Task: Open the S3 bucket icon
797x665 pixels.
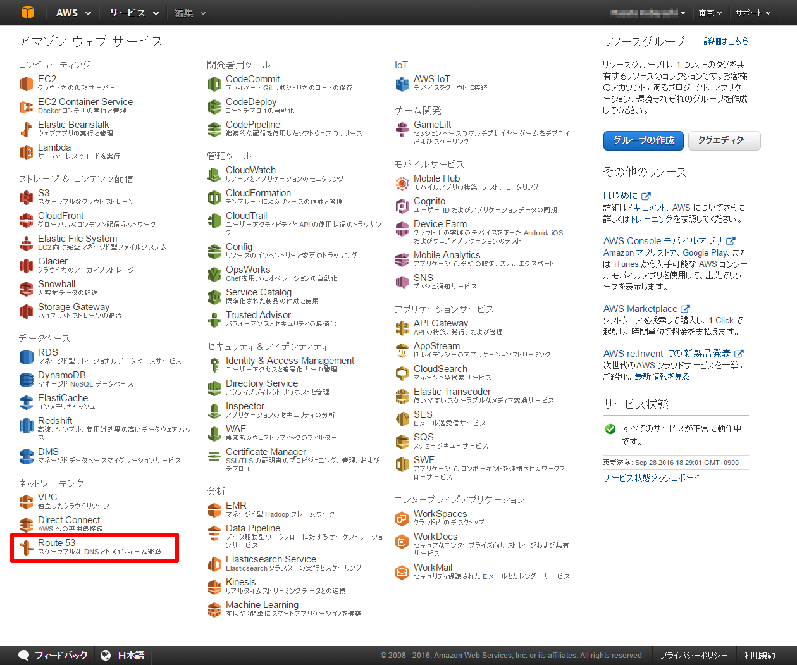Action: [x=26, y=197]
